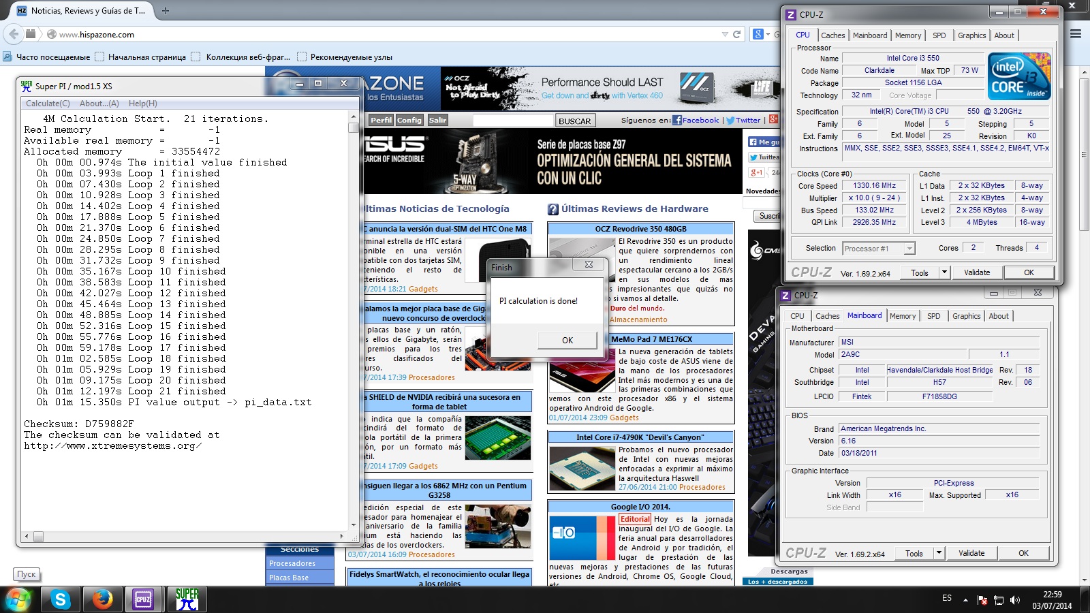The width and height of the screenshot is (1090, 613).
Task: Open a new browser tab
Action: point(166,11)
